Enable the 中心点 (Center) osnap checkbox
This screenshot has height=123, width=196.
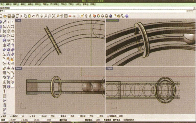pyautogui.click(x=40, y=116)
